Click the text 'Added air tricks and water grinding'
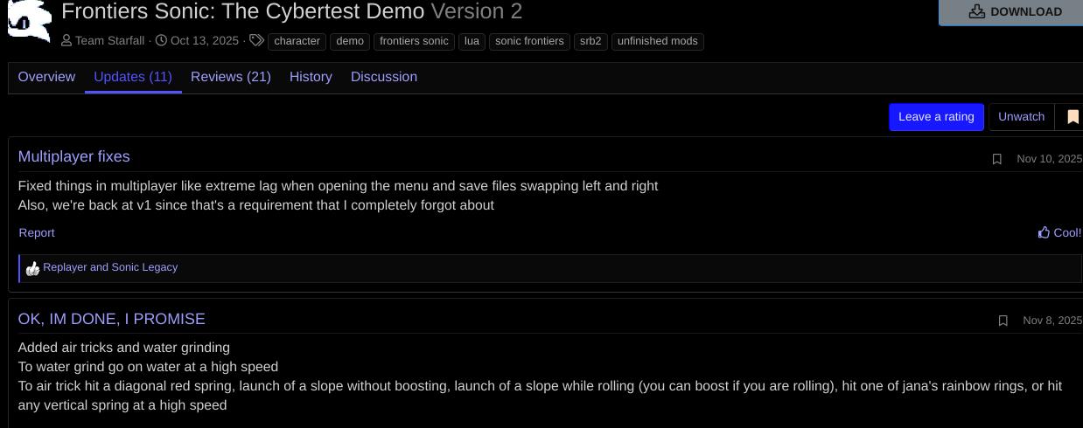This screenshot has height=428, width=1083. coord(124,348)
